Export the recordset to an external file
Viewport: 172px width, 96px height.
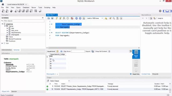pyautogui.click(x=93, y=51)
